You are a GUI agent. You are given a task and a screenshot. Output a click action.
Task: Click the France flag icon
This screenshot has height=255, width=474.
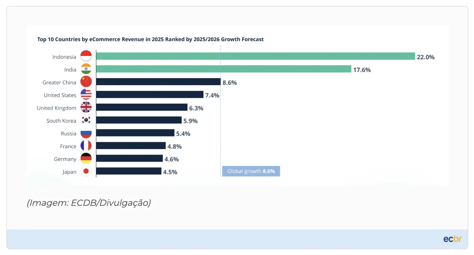[x=86, y=145]
